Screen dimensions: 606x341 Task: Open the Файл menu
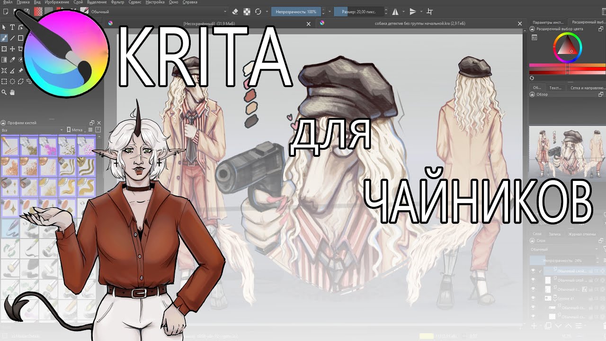(7, 2)
